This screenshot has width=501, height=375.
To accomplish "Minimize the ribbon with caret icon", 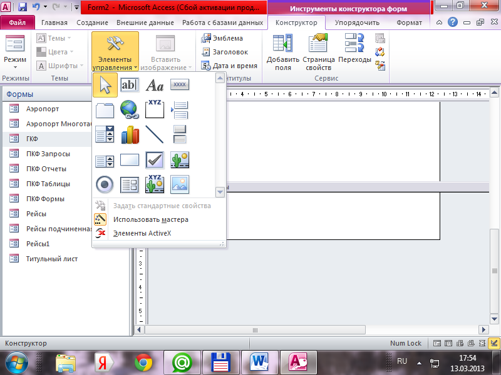I will (x=440, y=22).
